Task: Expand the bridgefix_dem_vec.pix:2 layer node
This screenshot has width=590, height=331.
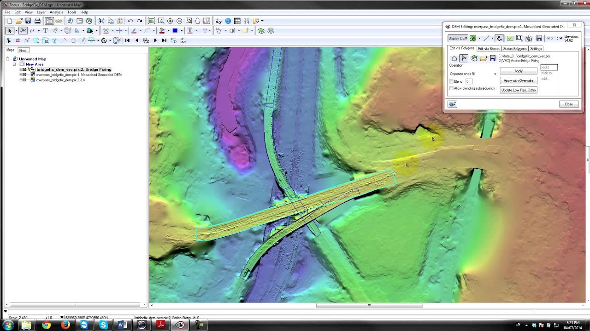Action: (21, 69)
